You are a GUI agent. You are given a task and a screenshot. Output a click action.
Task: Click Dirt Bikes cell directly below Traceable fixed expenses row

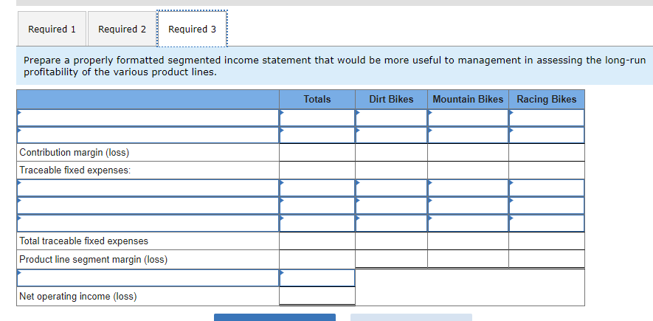(392, 188)
